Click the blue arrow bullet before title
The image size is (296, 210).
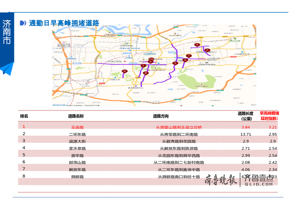22,23
